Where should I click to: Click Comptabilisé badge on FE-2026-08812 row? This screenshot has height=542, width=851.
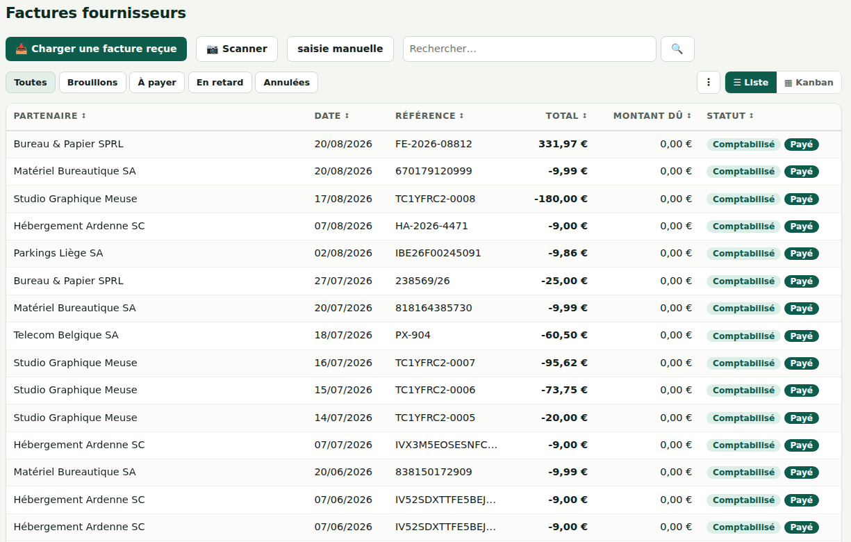pyautogui.click(x=743, y=145)
